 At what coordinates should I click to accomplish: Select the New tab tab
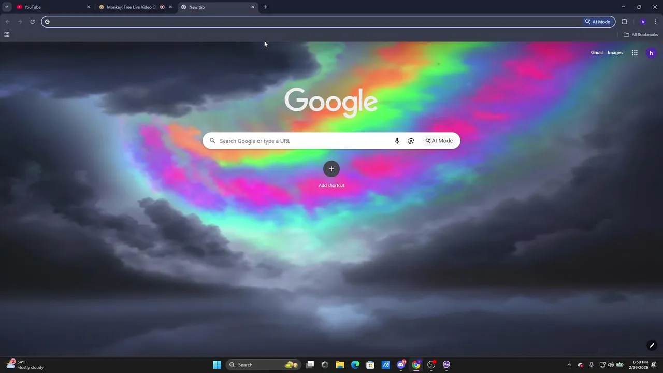point(218,7)
